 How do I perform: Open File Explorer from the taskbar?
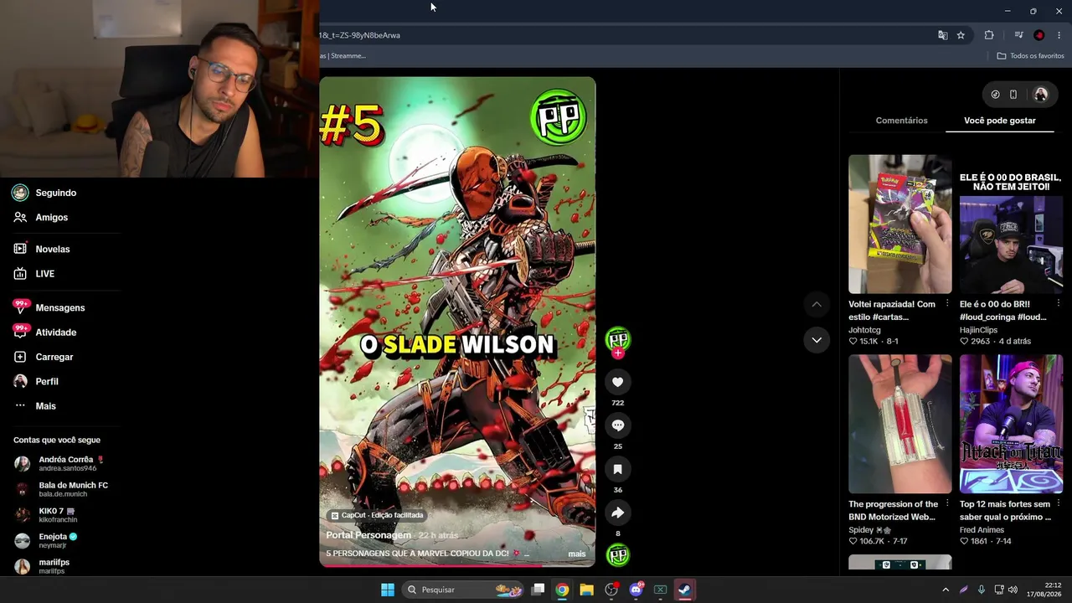point(586,590)
